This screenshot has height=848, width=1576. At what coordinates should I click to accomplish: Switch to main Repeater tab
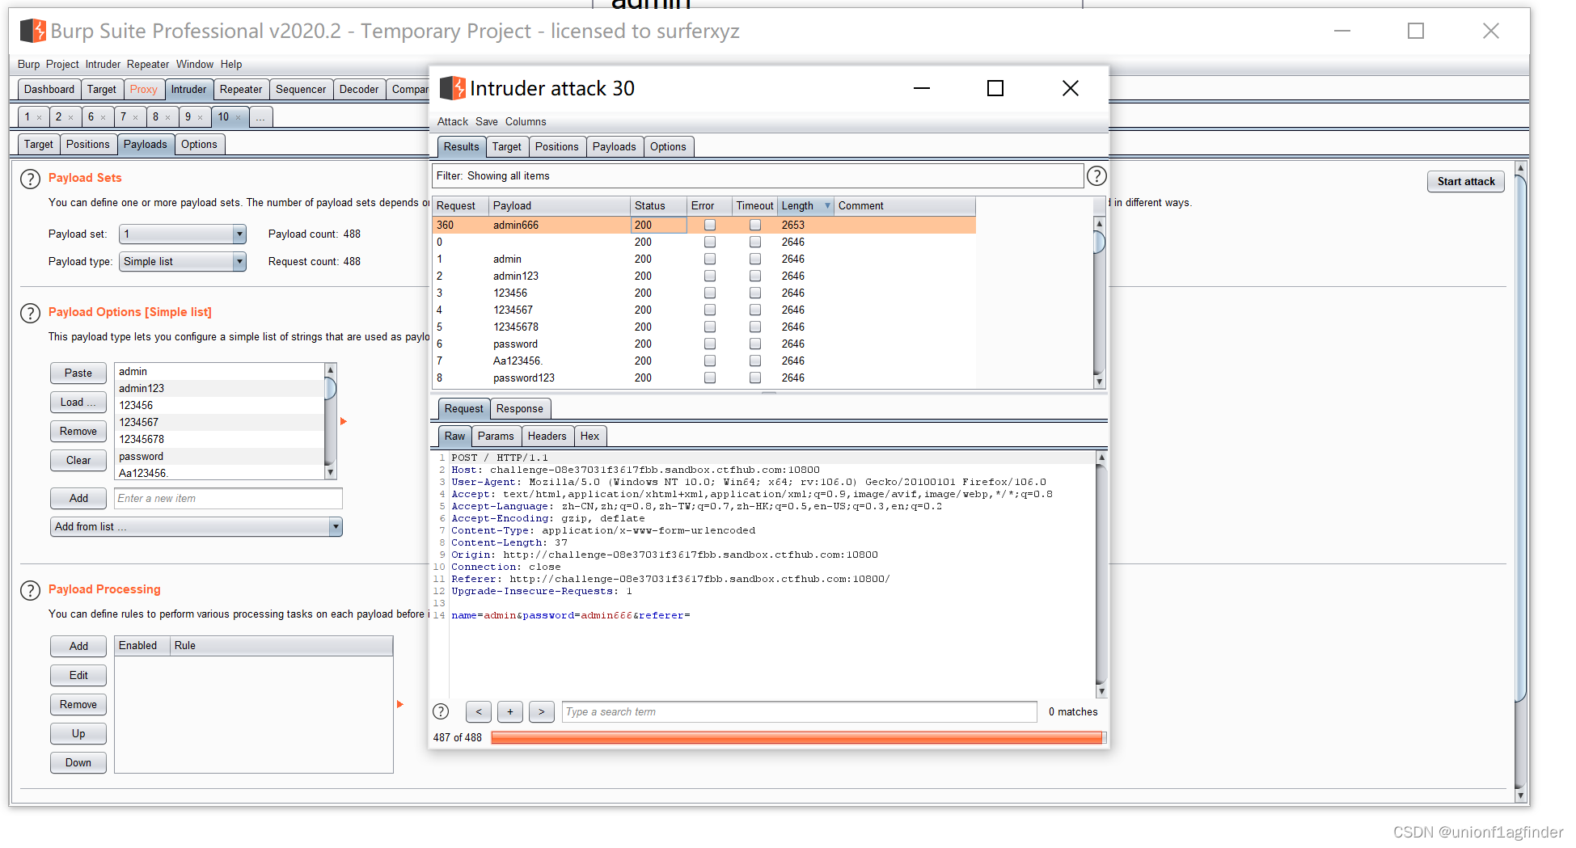pyautogui.click(x=241, y=90)
